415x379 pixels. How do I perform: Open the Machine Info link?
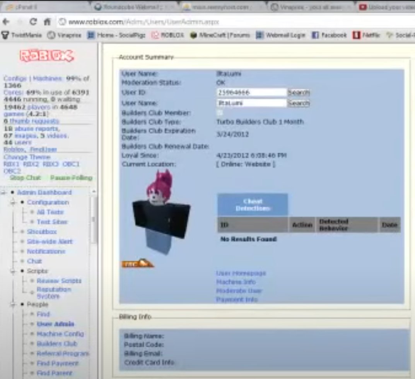236,282
